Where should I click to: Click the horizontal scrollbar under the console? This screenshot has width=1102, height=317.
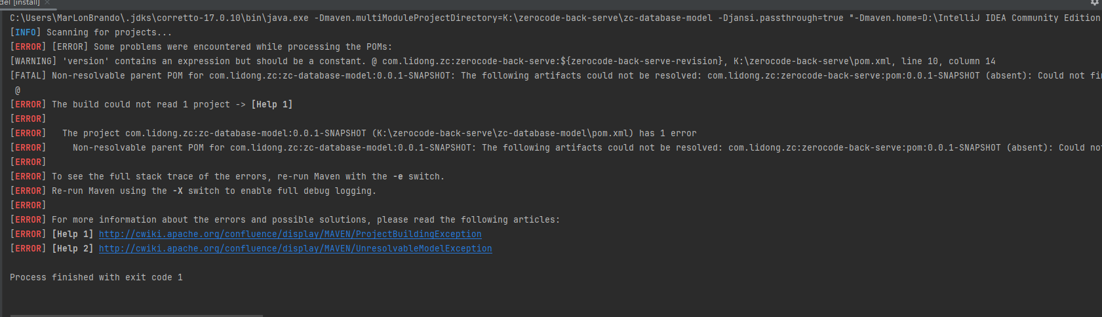point(136,315)
